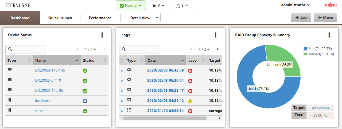
Task: Go to next page of Logs
Action: point(218,49)
